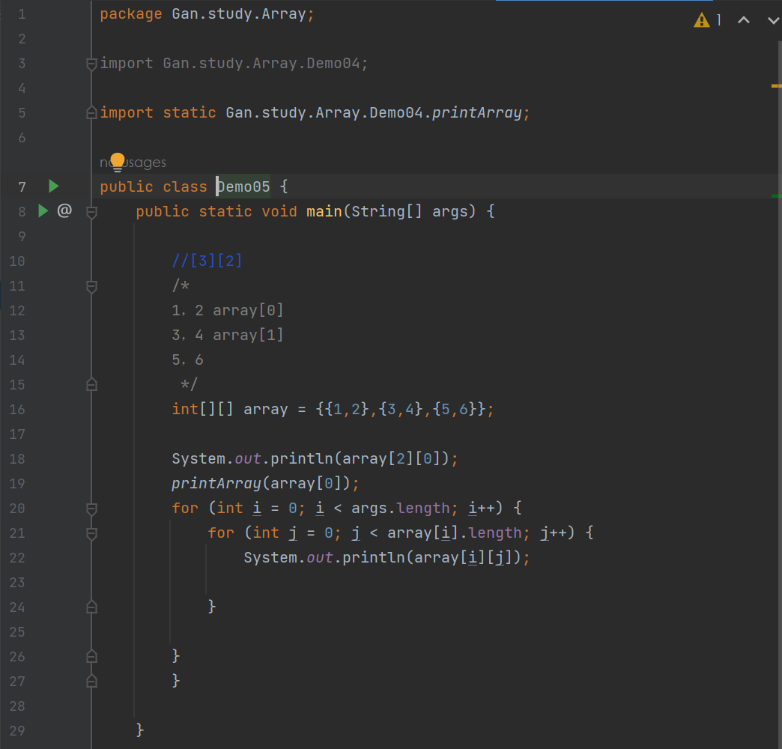This screenshot has width=782, height=749.
Task: Collapse the fold marker at line 24
Action: tap(92, 607)
